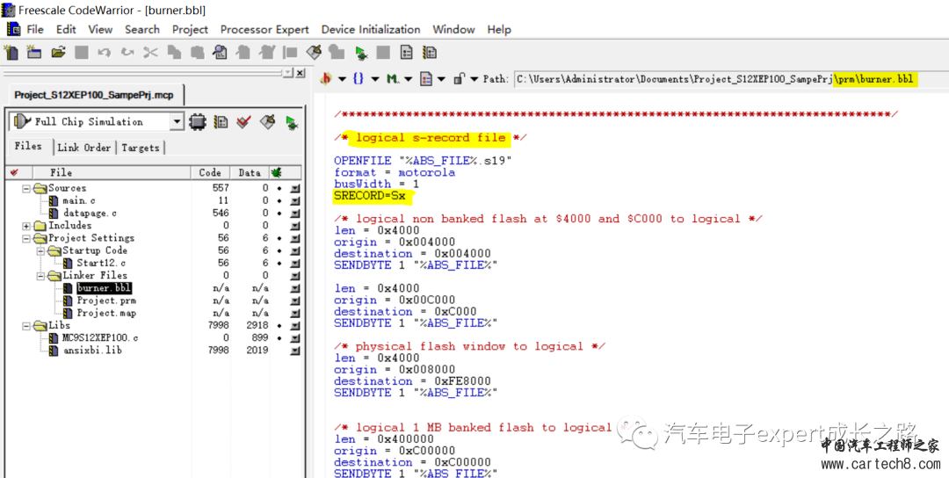The height and width of the screenshot is (478, 949).
Task: Collapse the Libs folder
Action: (x=26, y=325)
